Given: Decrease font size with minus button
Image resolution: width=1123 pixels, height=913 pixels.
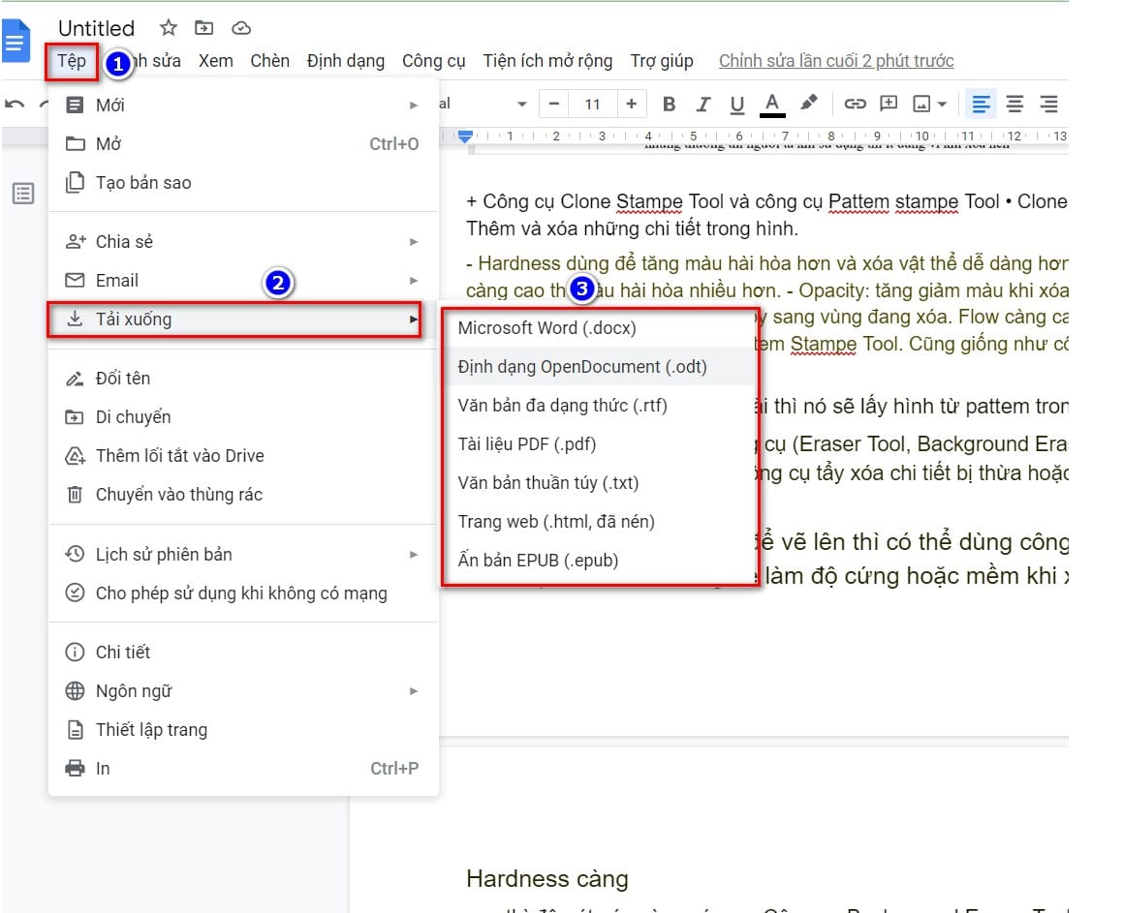Looking at the screenshot, I should click(x=553, y=104).
